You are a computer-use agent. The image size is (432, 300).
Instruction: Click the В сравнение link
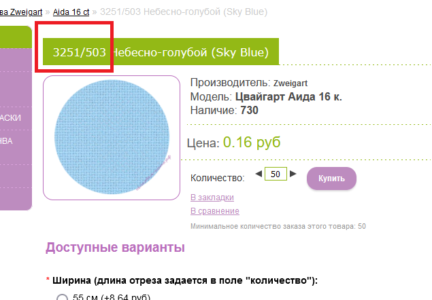tap(214, 211)
